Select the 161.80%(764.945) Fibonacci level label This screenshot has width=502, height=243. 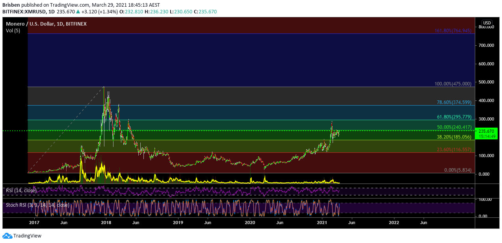click(x=453, y=30)
